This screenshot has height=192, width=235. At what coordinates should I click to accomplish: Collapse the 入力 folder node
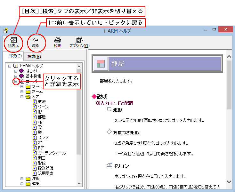pyautogui.click(x=22, y=97)
